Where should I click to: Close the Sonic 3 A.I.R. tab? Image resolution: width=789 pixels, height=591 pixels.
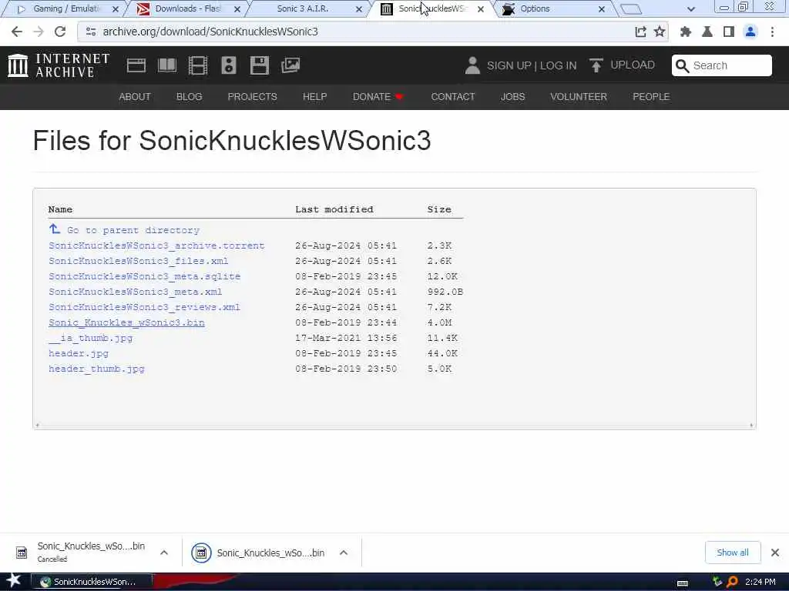click(359, 9)
